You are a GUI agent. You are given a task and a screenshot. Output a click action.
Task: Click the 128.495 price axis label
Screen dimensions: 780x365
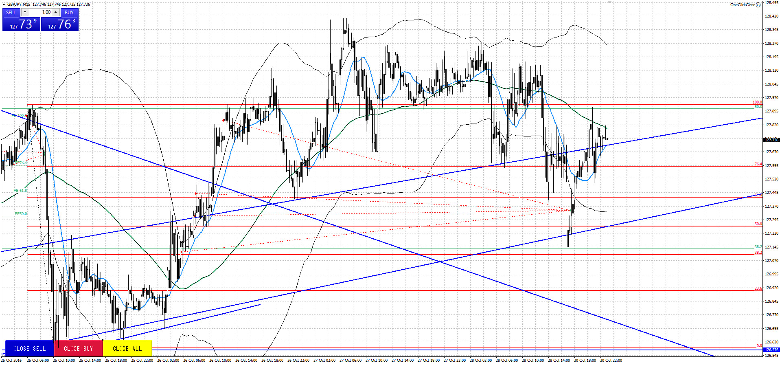(771, 2)
